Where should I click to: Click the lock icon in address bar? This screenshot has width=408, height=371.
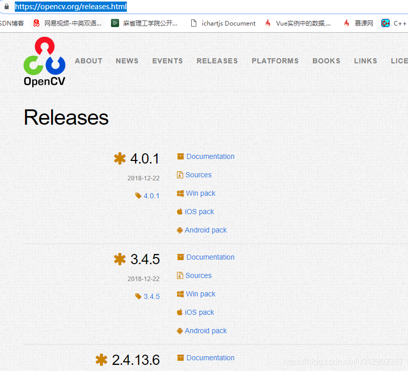[x=7, y=7]
